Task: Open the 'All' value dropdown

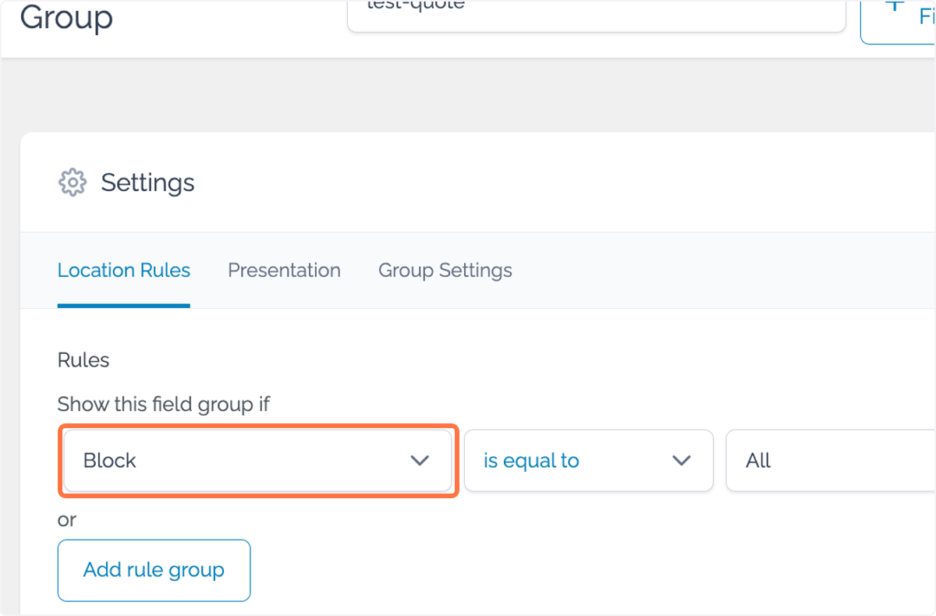Action: pos(831,461)
